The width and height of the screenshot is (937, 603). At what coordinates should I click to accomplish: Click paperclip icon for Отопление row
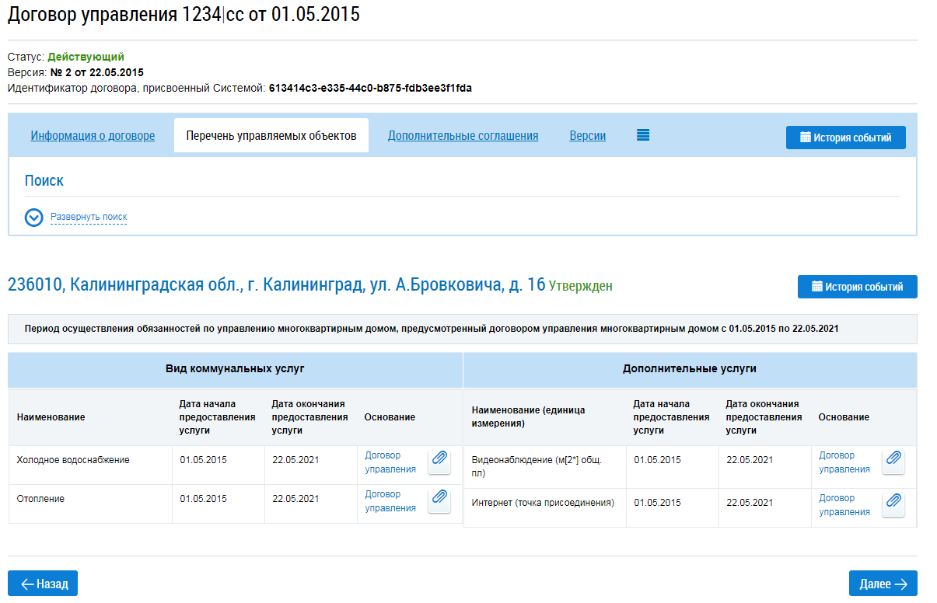coord(439,500)
